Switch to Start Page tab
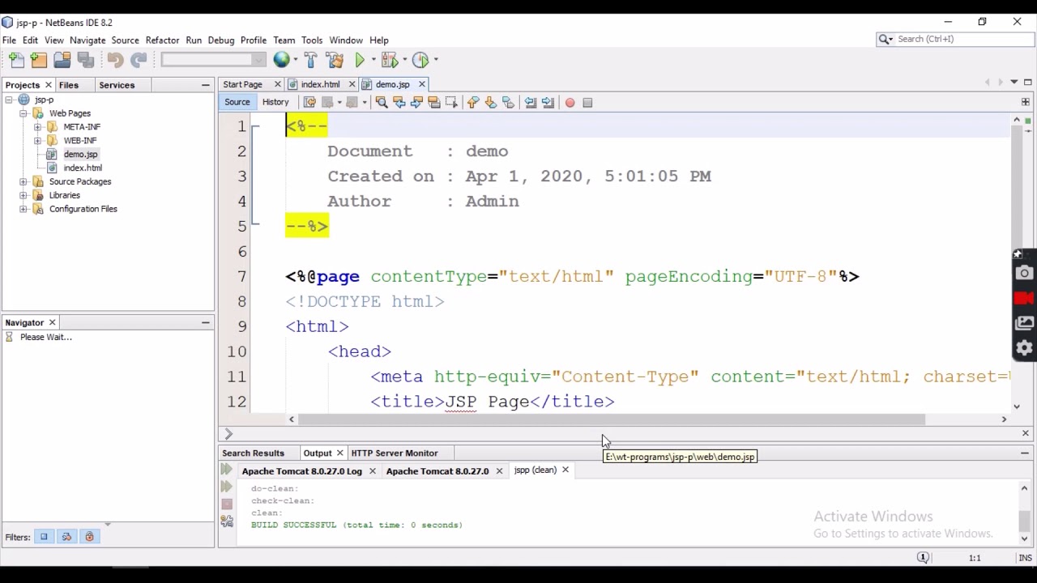Screen dimensions: 1037x583 (242, 84)
